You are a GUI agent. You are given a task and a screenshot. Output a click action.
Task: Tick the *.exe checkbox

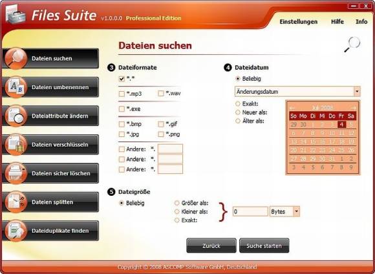click(x=122, y=109)
